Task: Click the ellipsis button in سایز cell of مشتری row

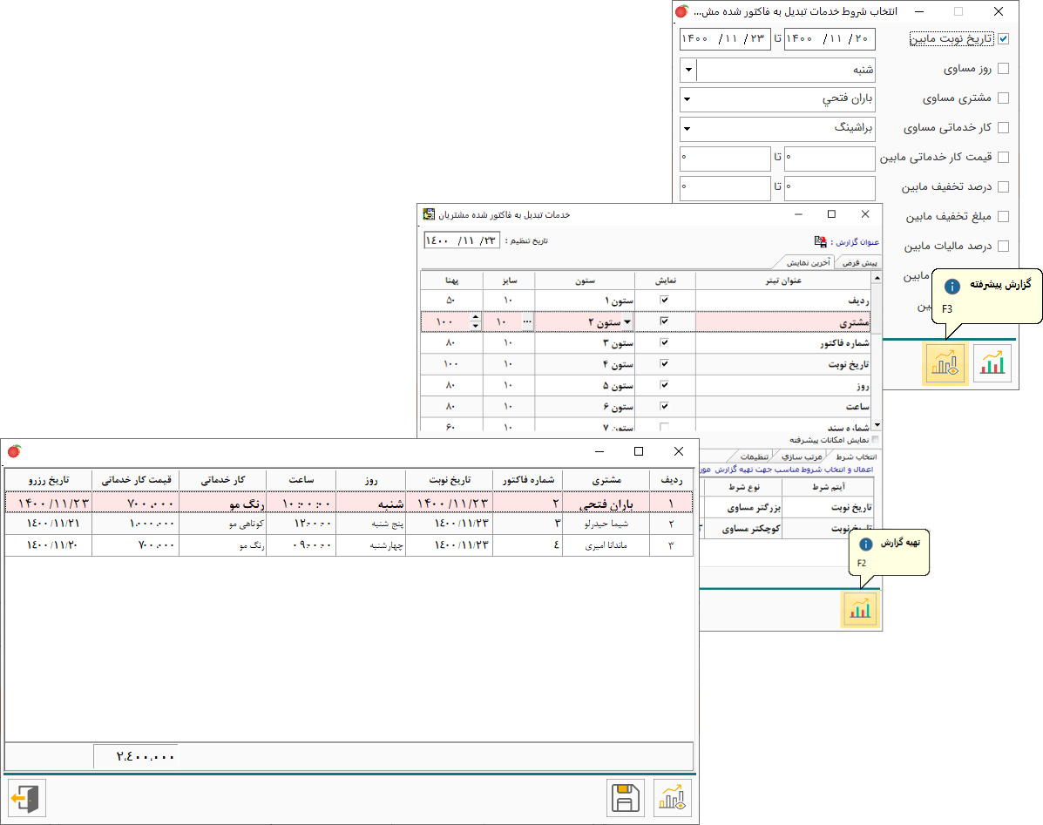Action: pos(527,321)
